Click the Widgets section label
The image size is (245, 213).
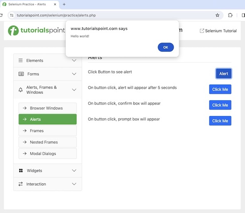point(34,171)
